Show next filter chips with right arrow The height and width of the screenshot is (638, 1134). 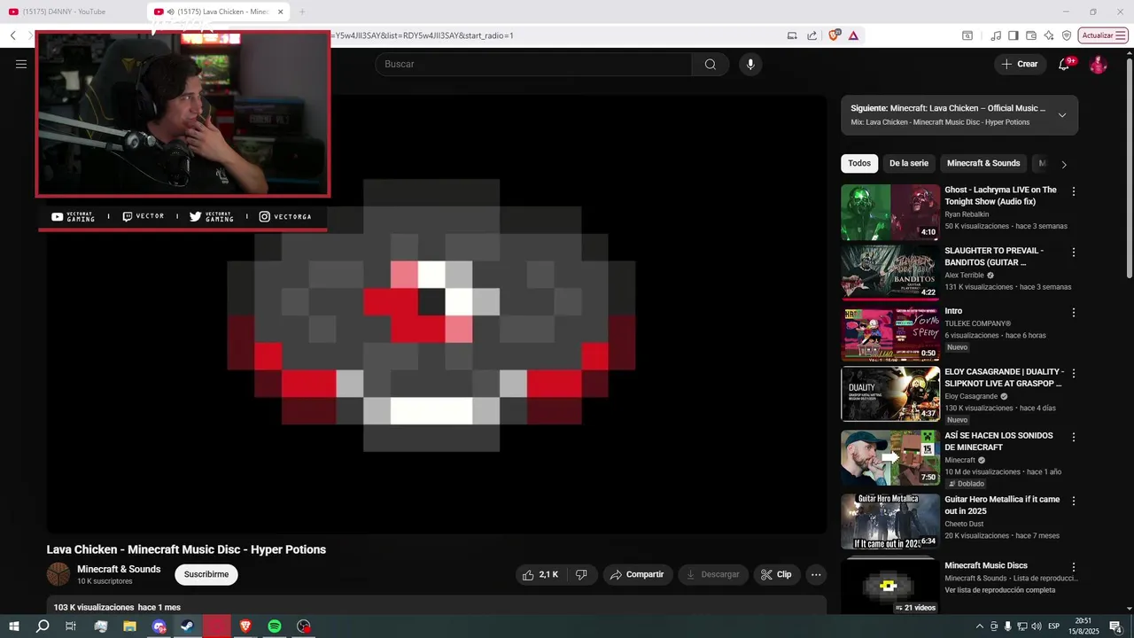[x=1063, y=164]
